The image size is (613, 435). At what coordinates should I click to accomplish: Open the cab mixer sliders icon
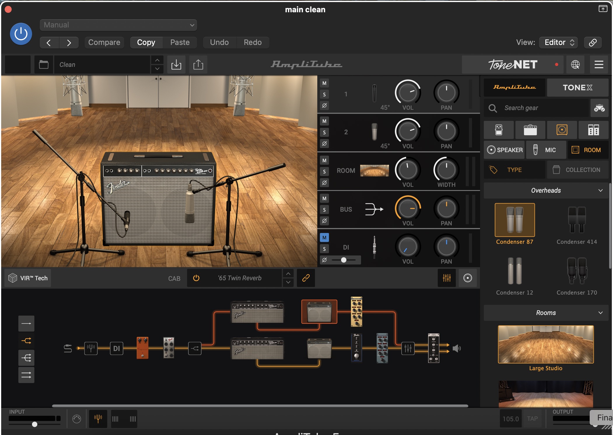[x=447, y=278]
